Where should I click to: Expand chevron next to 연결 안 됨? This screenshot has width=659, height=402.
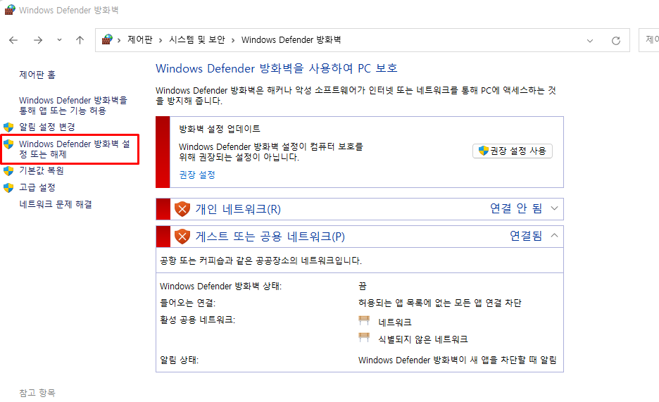click(x=554, y=208)
